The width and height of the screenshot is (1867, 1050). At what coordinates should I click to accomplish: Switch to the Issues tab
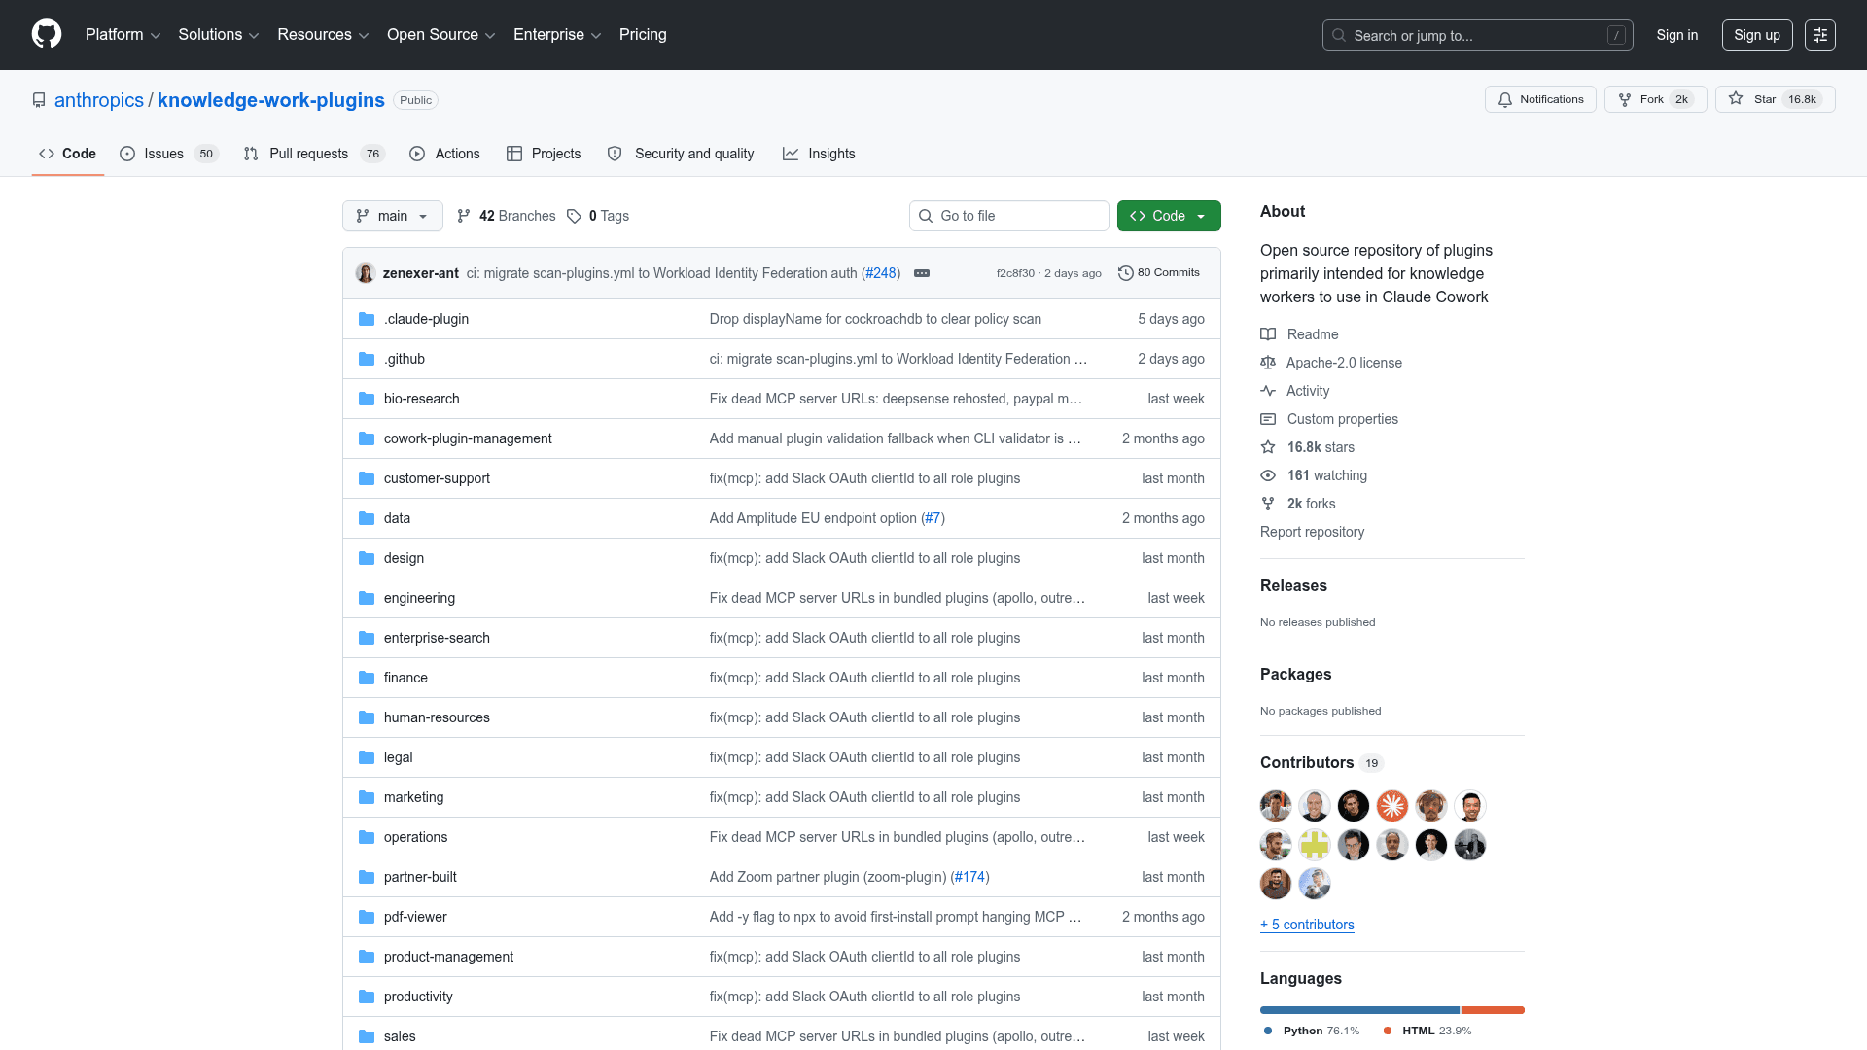click(169, 154)
